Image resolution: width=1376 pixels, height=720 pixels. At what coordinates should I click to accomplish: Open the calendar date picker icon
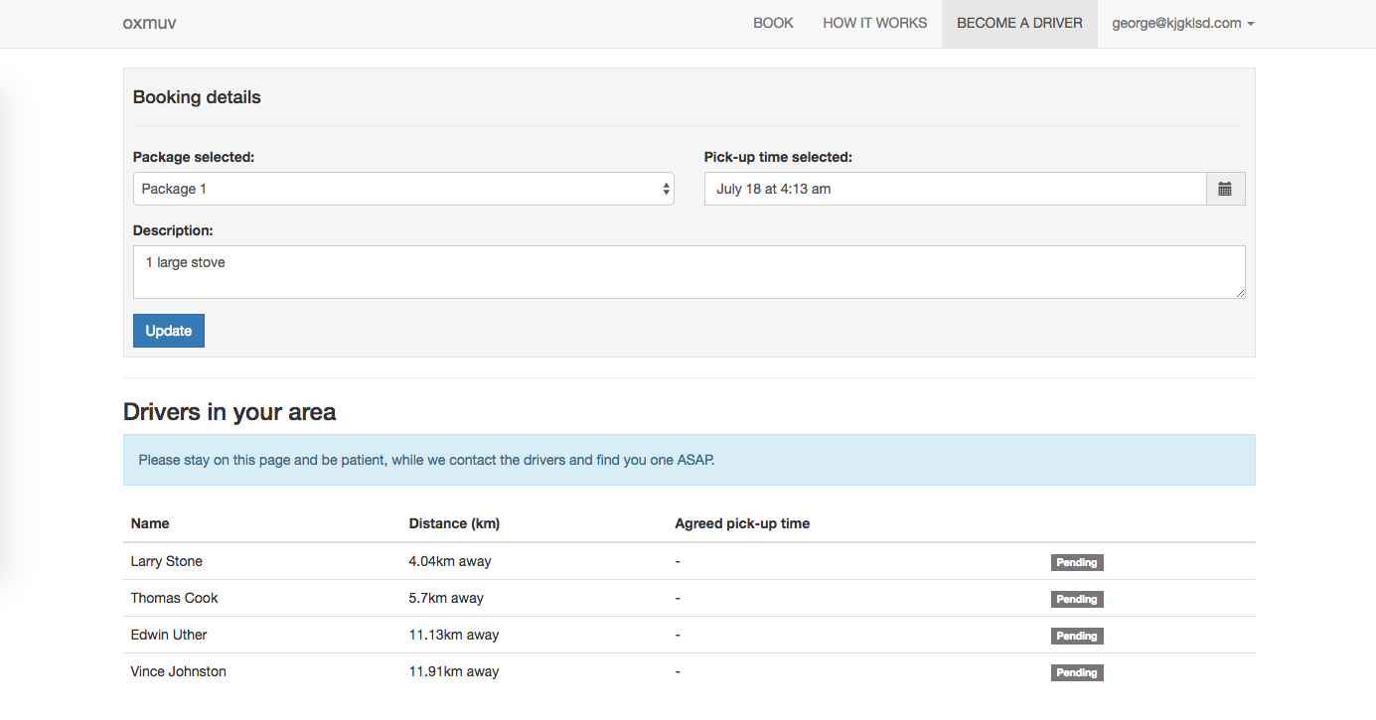(1225, 189)
